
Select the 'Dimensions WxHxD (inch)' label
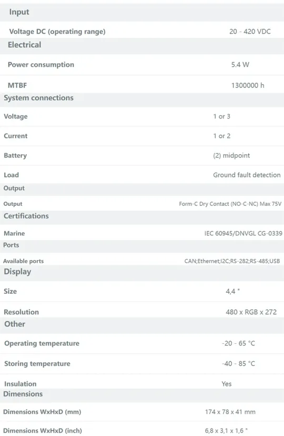pos(43,431)
